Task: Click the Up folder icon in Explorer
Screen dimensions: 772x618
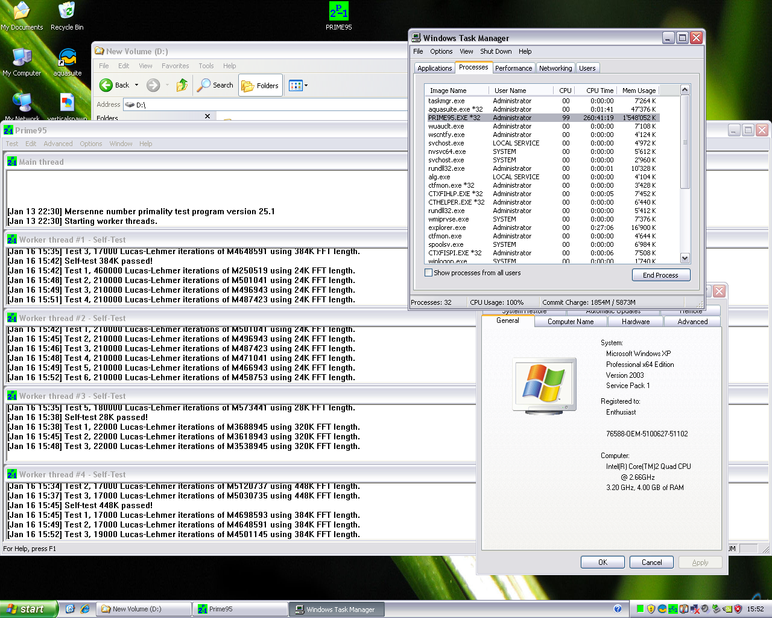Action: pyautogui.click(x=182, y=86)
